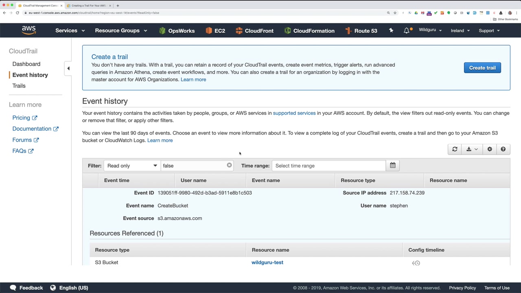
Task: Open the Support menu
Action: [489, 31]
